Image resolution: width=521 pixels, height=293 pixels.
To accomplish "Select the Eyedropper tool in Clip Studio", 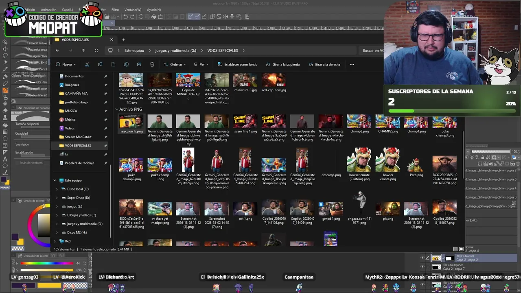I will click(x=5, y=70).
